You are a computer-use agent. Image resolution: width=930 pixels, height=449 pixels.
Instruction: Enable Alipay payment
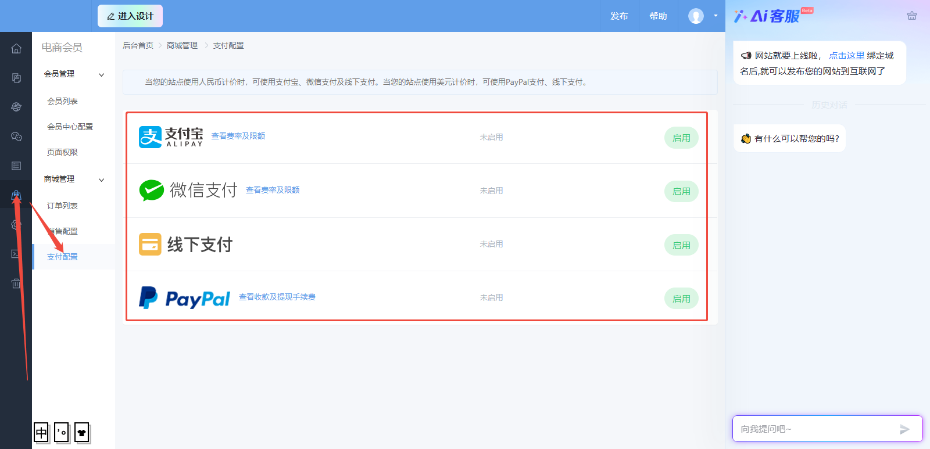click(x=681, y=138)
